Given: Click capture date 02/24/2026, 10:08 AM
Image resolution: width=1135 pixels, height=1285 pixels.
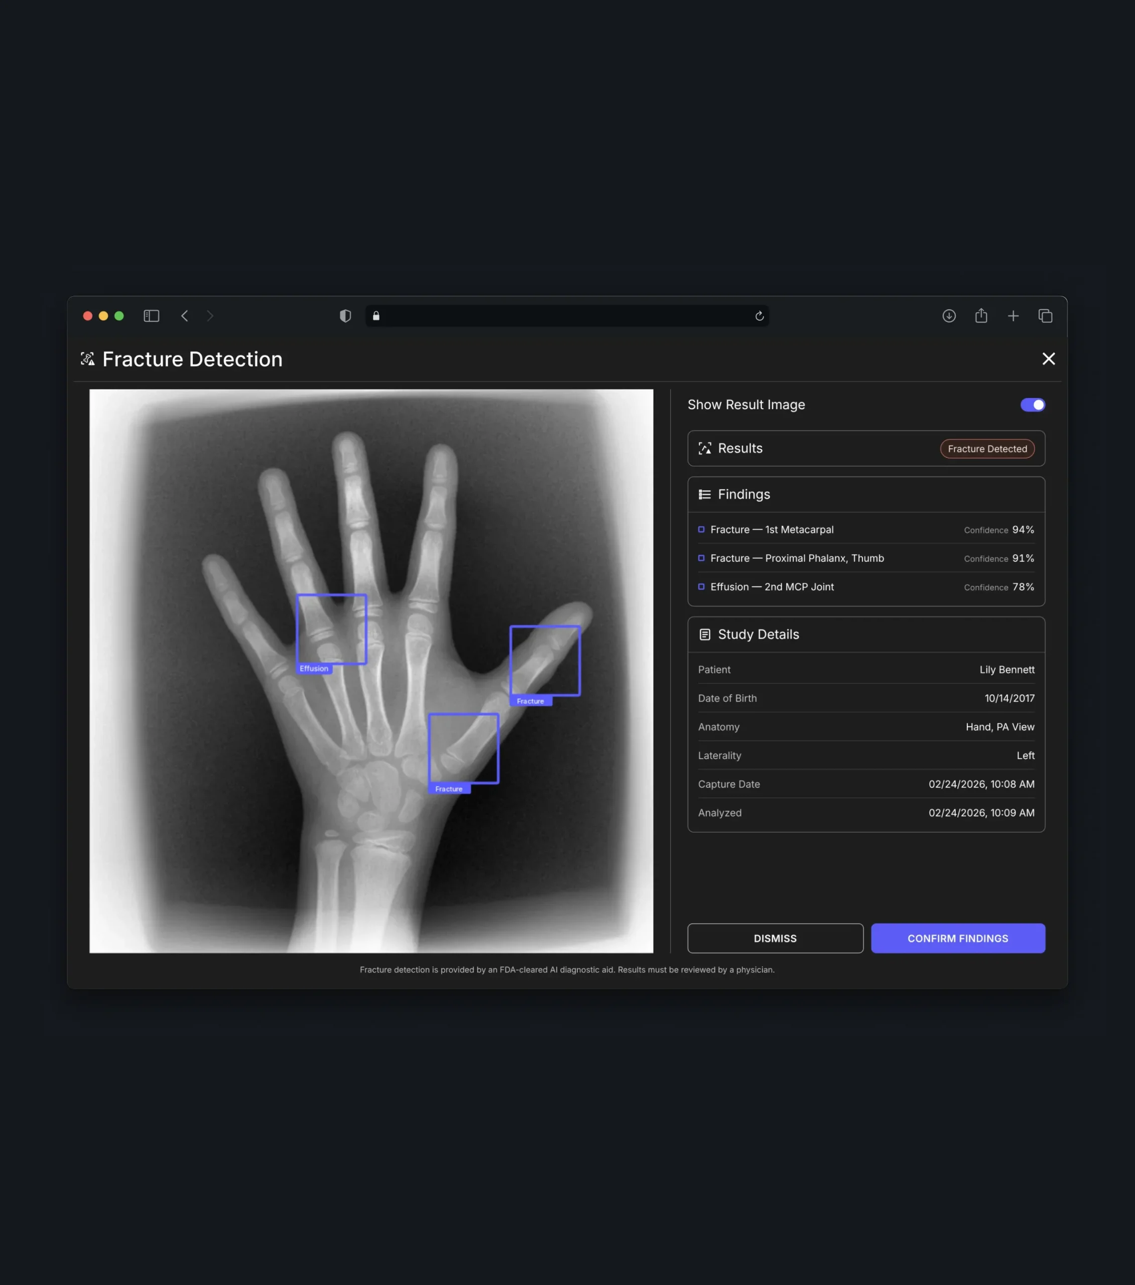Looking at the screenshot, I should (981, 784).
